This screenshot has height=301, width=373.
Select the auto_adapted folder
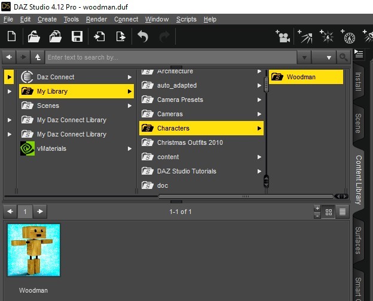(x=201, y=85)
